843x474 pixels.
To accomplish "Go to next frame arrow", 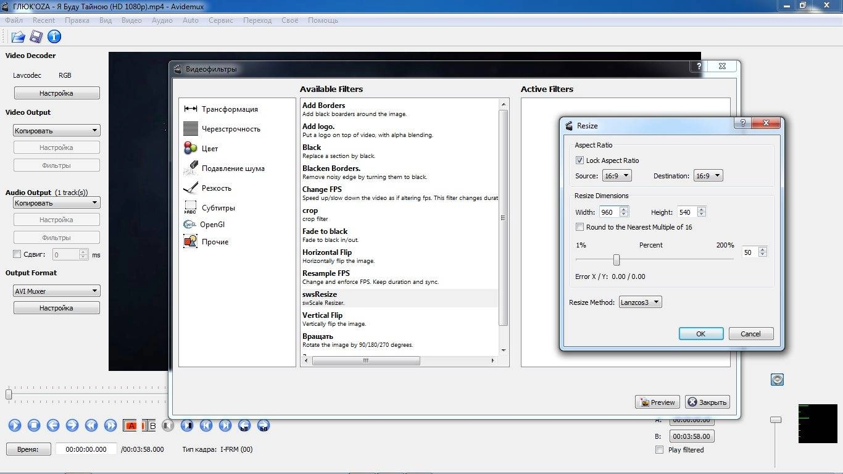I will point(72,425).
